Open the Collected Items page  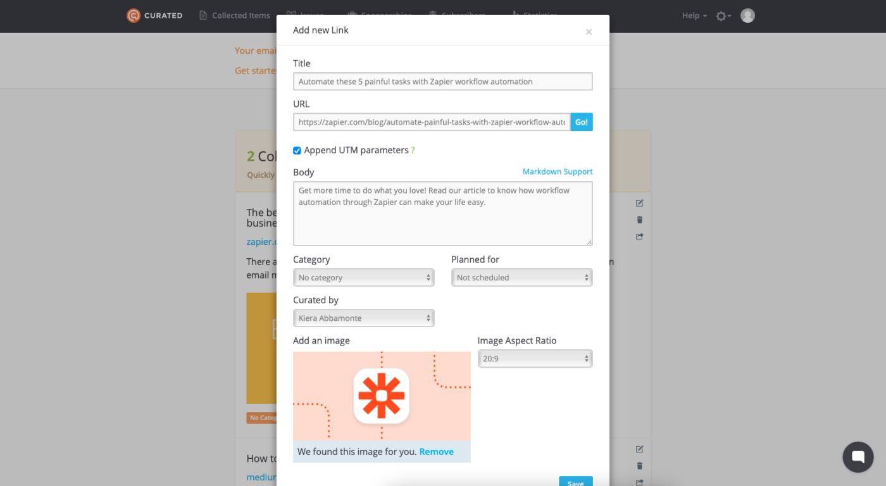235,16
